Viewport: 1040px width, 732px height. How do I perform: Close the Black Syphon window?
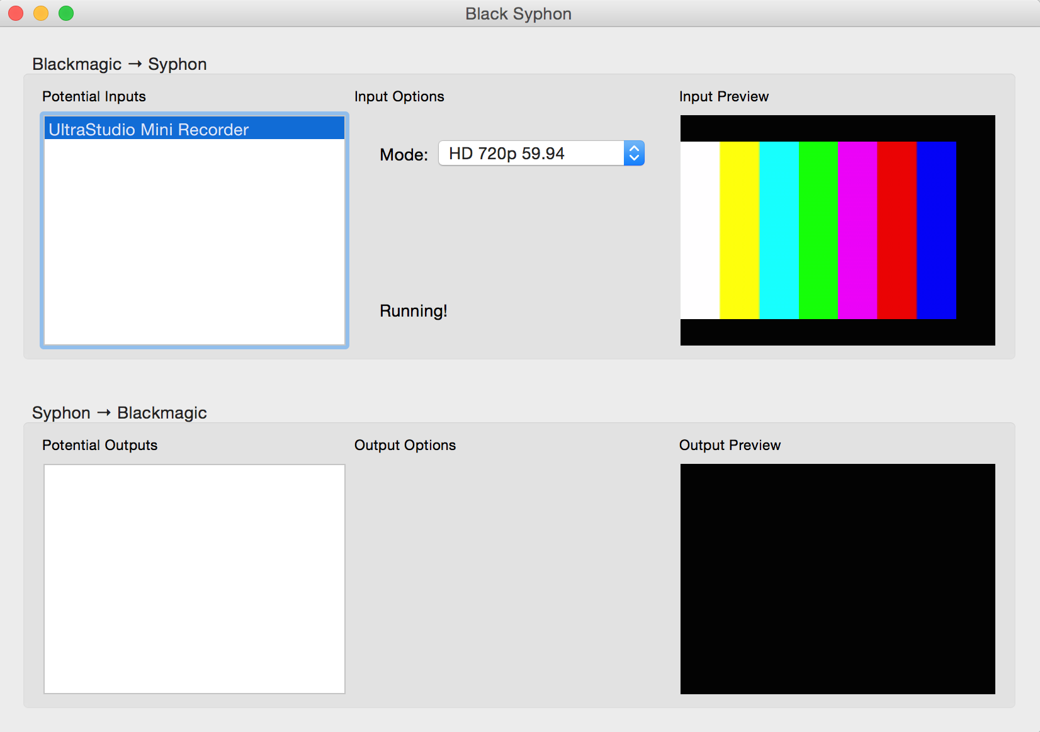point(16,13)
